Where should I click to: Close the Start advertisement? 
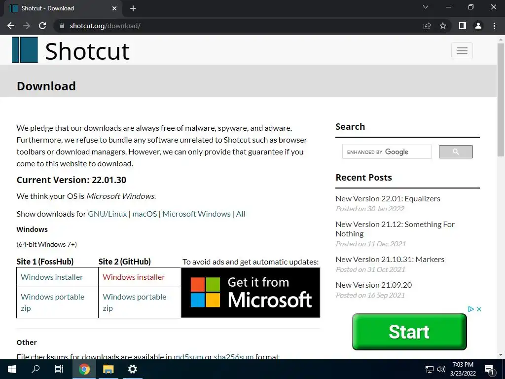pyautogui.click(x=479, y=309)
